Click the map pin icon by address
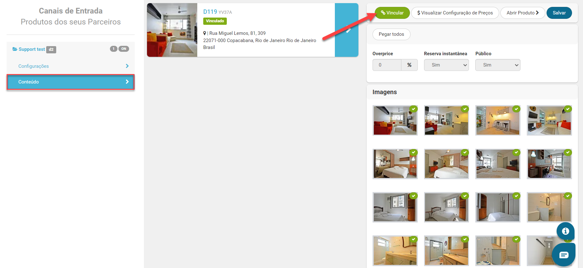Screen dimensions: 583x268 pos(204,33)
